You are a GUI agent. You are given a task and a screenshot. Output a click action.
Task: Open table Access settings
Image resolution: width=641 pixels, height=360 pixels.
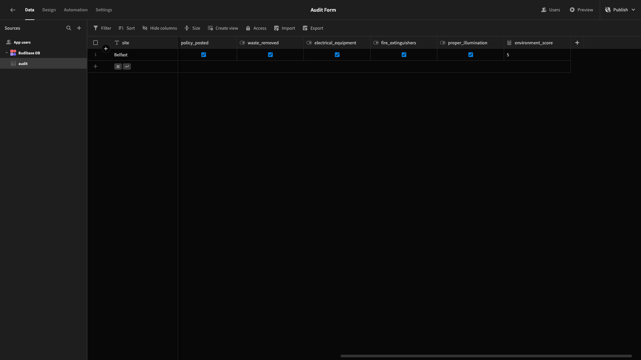tap(256, 28)
